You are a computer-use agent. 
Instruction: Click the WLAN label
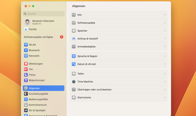point(32,45)
